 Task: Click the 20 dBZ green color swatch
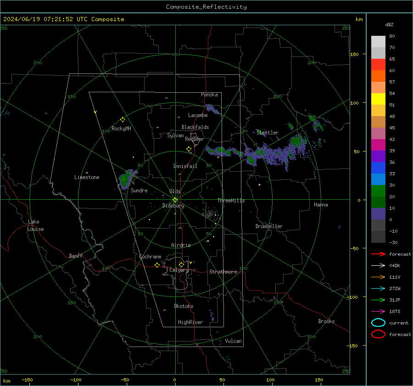[x=378, y=191]
